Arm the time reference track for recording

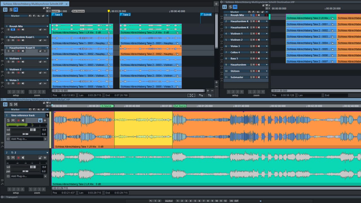click(x=19, y=120)
